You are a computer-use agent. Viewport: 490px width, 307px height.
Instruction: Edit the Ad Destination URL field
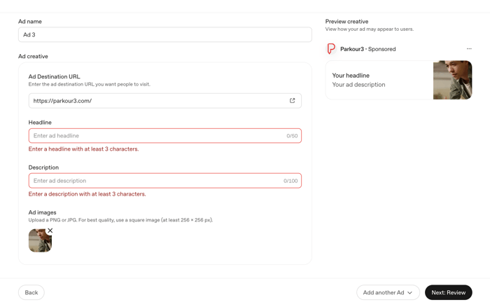point(165,101)
